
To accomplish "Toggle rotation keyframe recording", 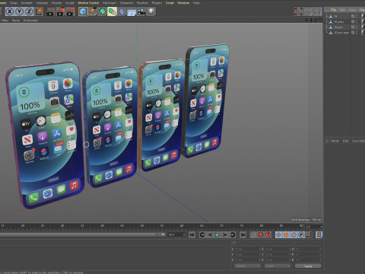I will [x=294, y=235].
